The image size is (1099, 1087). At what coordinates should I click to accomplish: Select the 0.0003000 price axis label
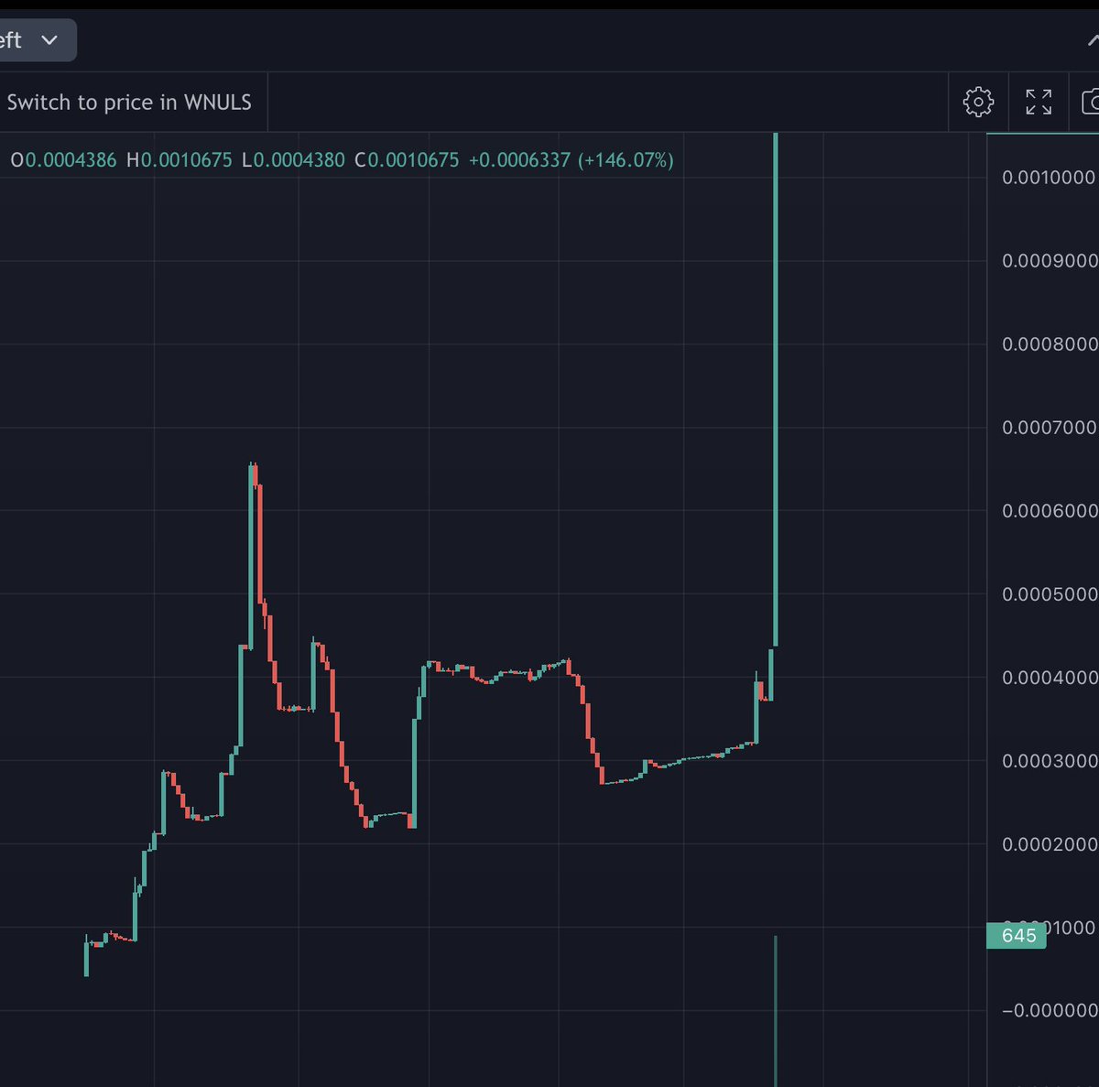point(1050,761)
